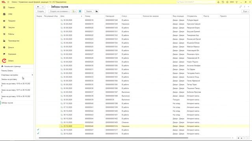Go forward with the right arrow
Screen dimensions: 252x141
point(43,7)
